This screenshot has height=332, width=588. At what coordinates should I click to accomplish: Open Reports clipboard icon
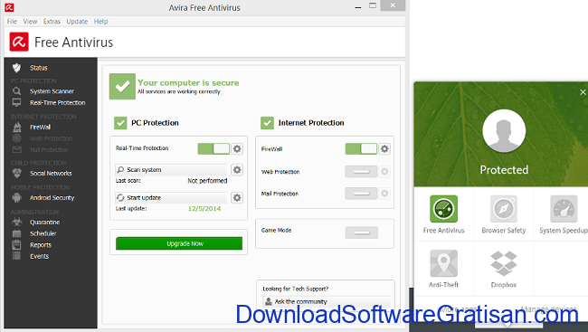(16, 245)
